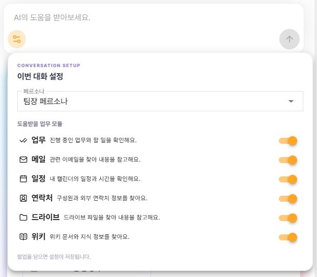The width and height of the screenshot is (317, 277).
Task: Click the 연락처 contact card icon
Action: pyautogui.click(x=23, y=198)
